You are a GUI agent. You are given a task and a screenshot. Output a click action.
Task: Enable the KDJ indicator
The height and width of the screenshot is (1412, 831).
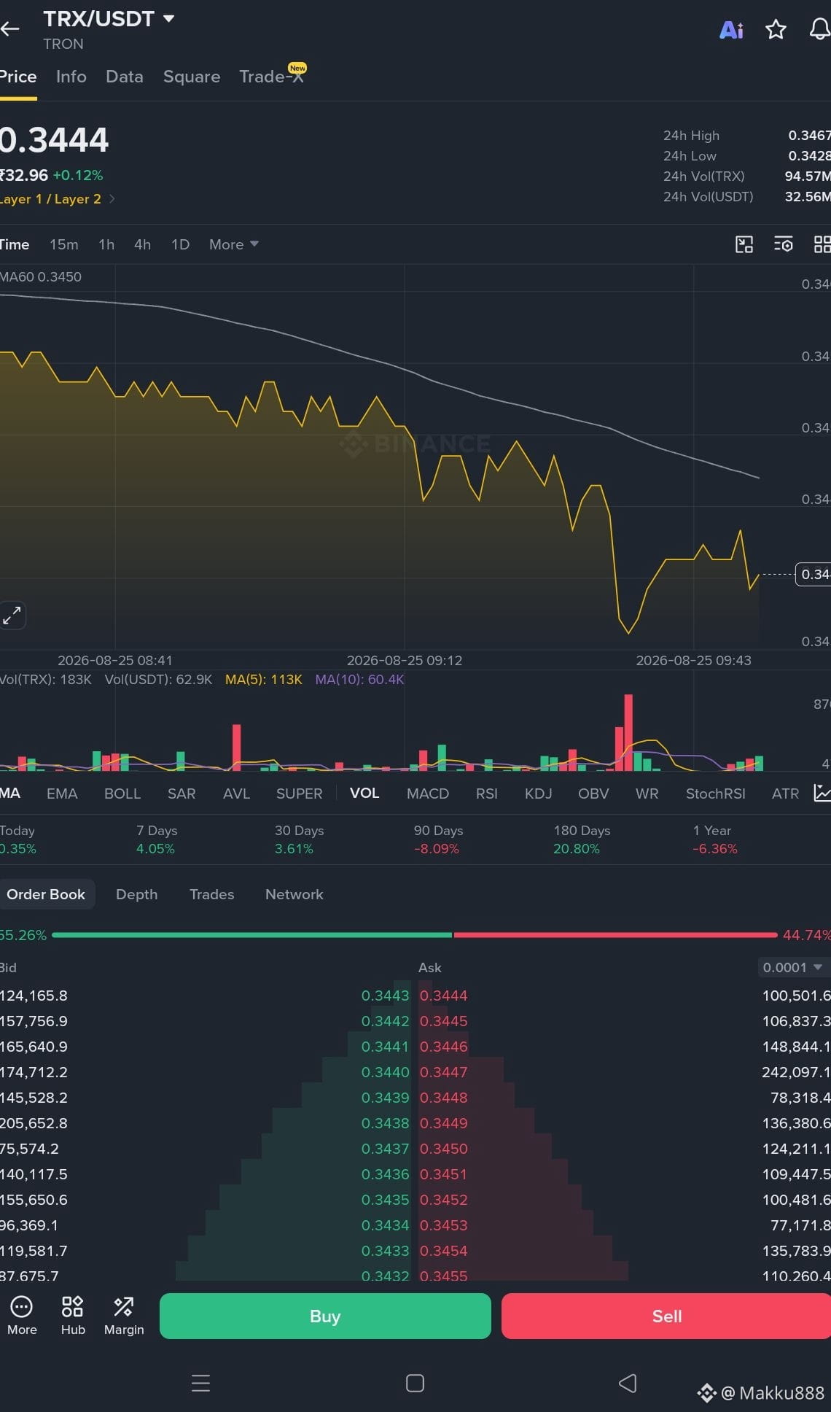(x=539, y=793)
